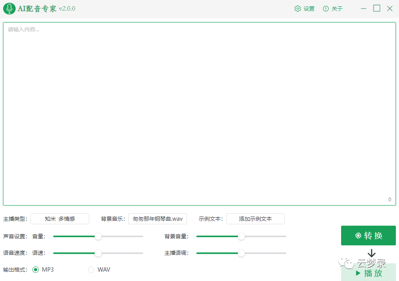Adjust the 语速 speech speed slider
Viewport: 399px width, 281px height.
point(98,253)
